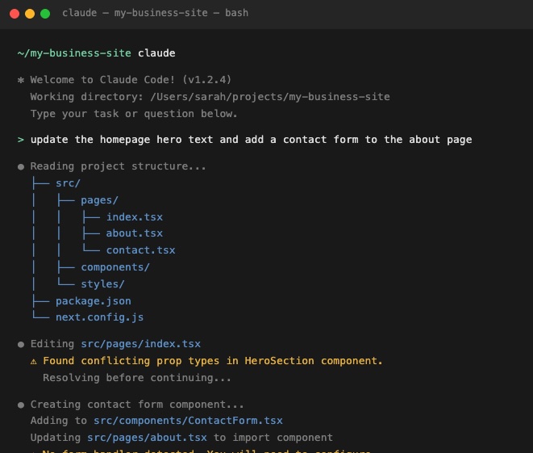Click the green '>' prompt arrow
Viewport: 533px width, 453px height.
pos(21,140)
